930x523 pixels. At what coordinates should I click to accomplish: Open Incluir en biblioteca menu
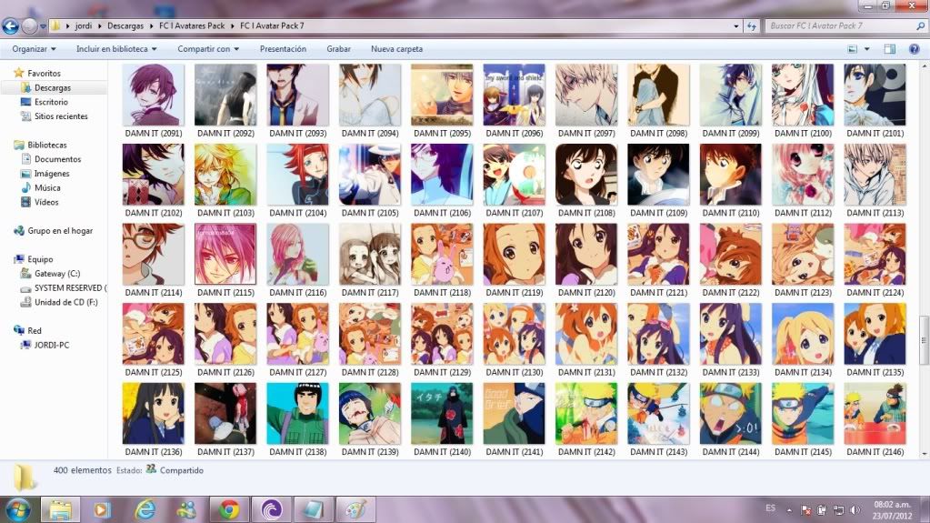(116, 49)
